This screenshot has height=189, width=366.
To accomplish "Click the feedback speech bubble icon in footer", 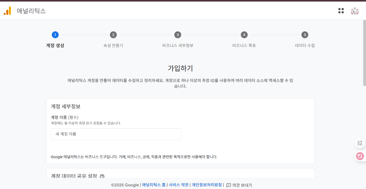I will pyautogui.click(x=228, y=185).
